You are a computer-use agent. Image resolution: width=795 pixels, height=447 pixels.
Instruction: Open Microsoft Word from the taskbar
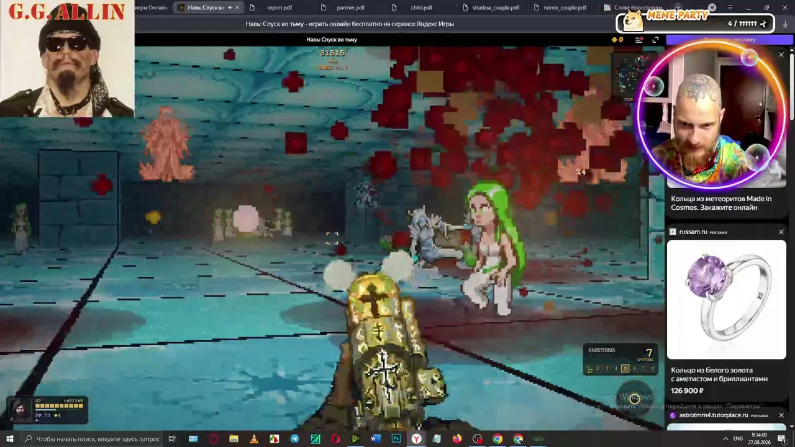[x=375, y=439]
